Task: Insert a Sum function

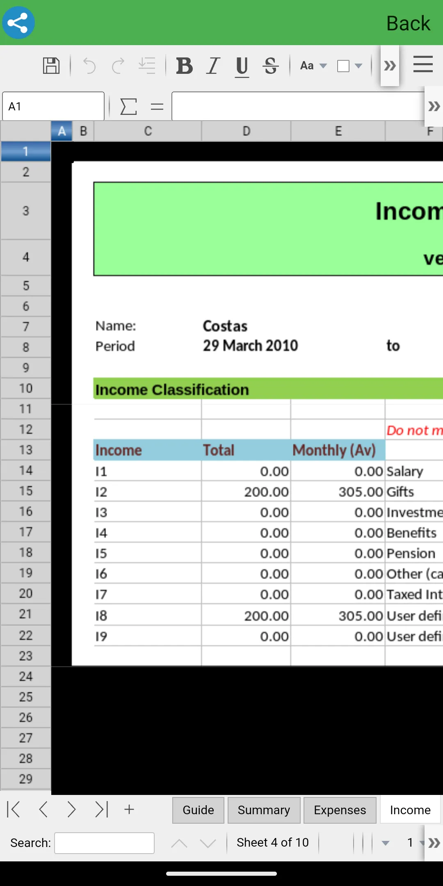Action: coord(128,107)
